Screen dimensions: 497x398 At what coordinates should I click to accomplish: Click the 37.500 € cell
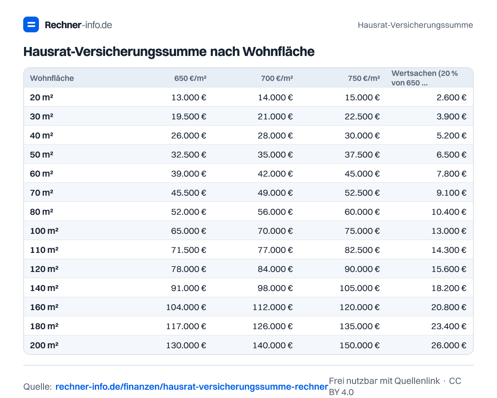[362, 155]
